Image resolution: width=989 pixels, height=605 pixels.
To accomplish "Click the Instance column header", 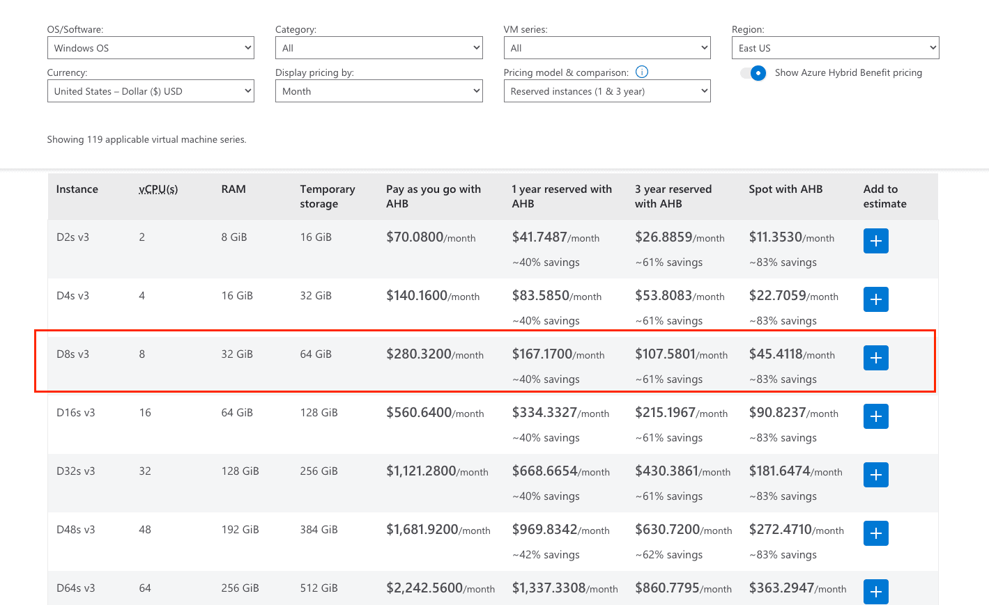I will coord(77,189).
